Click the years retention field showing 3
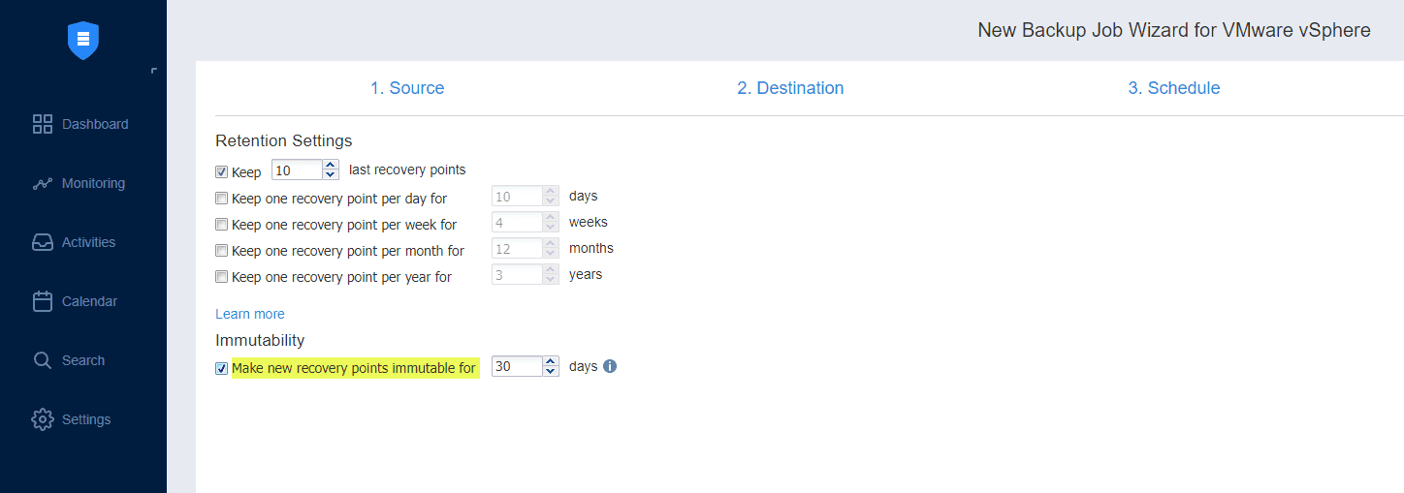1404x493 pixels. coord(517,274)
